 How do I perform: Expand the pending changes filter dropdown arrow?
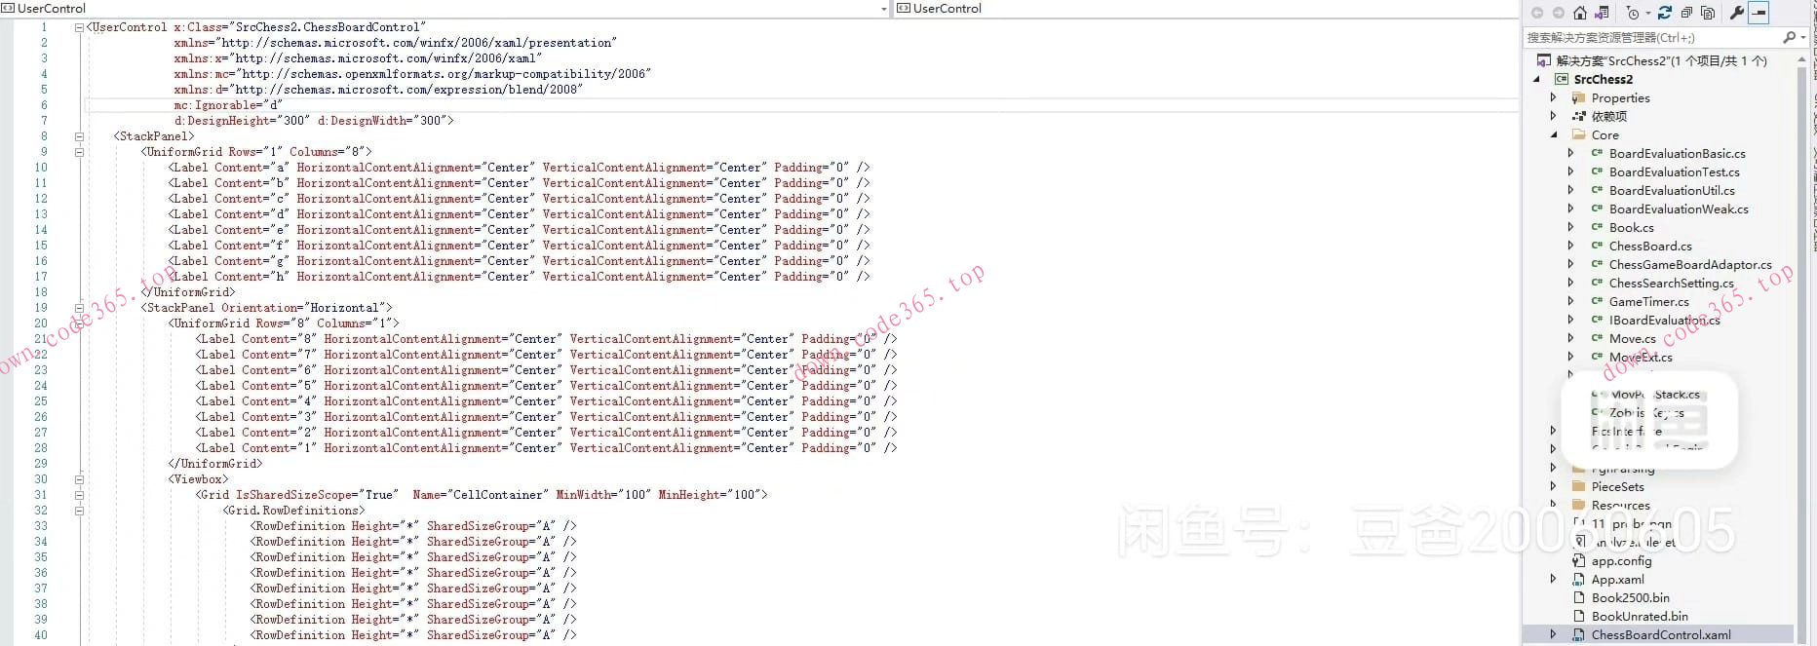click(x=1647, y=13)
